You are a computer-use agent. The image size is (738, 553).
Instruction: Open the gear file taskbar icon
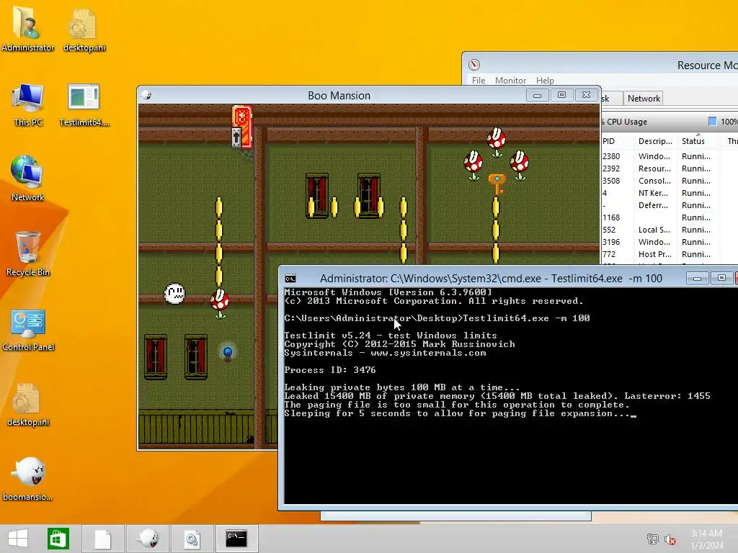tap(192, 539)
